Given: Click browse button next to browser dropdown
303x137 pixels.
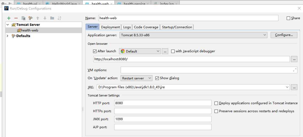Looking at the screenshot, I should [x=165, y=51].
